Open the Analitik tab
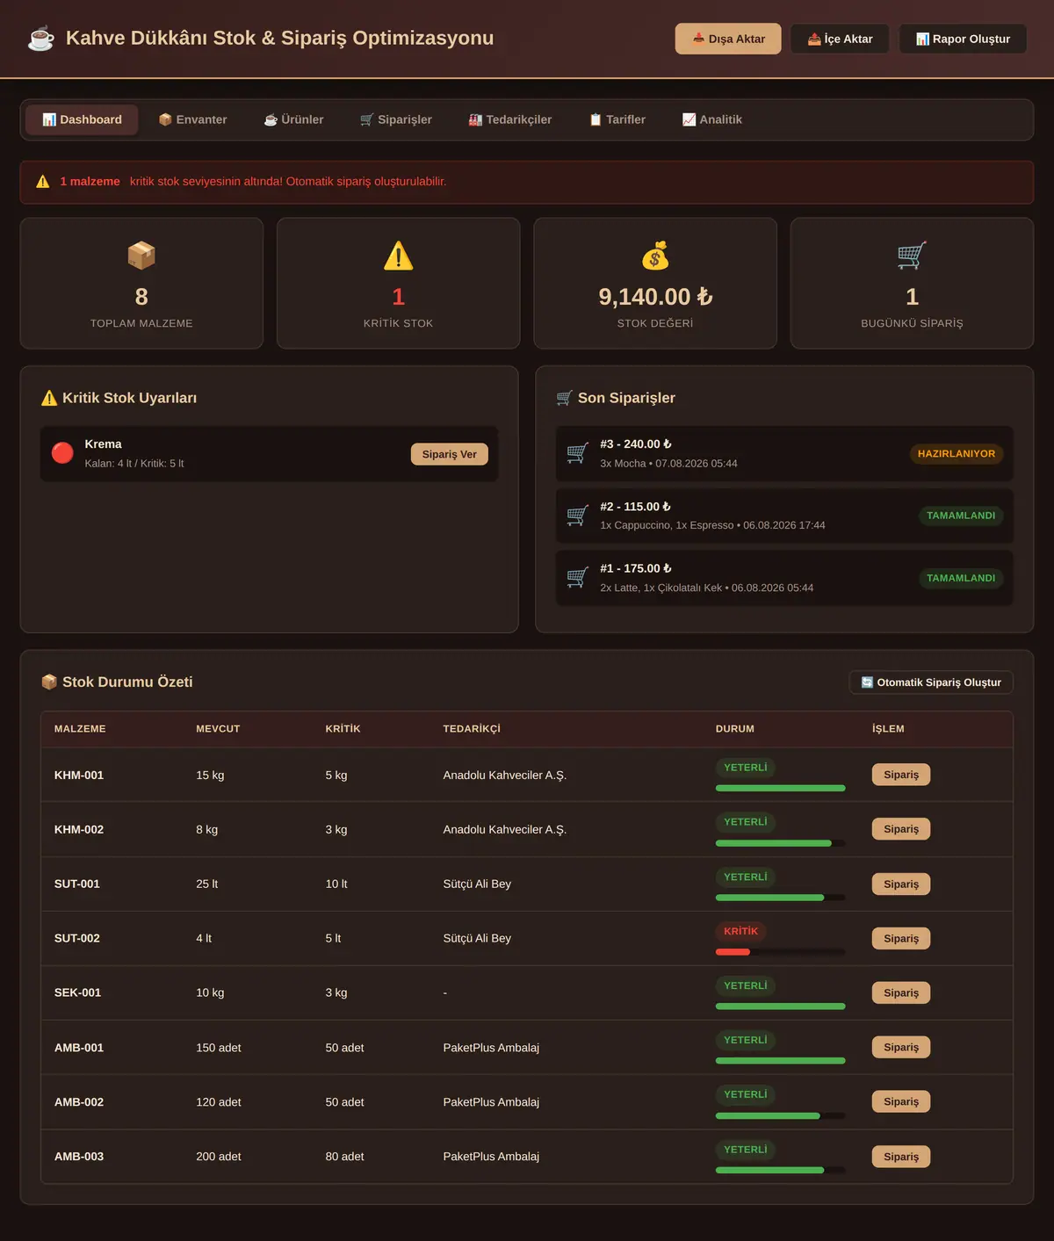The image size is (1054, 1241). point(711,119)
